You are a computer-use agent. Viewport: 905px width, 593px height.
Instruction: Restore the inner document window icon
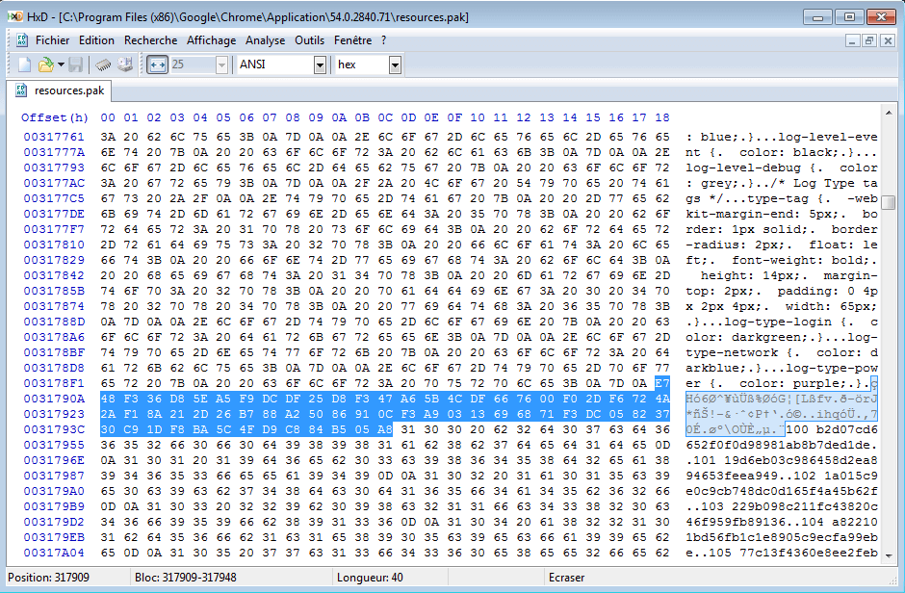coord(869,40)
